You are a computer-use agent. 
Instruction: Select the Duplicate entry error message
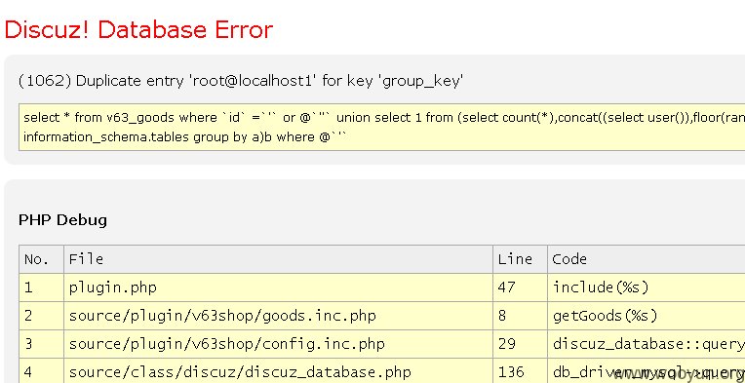tap(241, 81)
